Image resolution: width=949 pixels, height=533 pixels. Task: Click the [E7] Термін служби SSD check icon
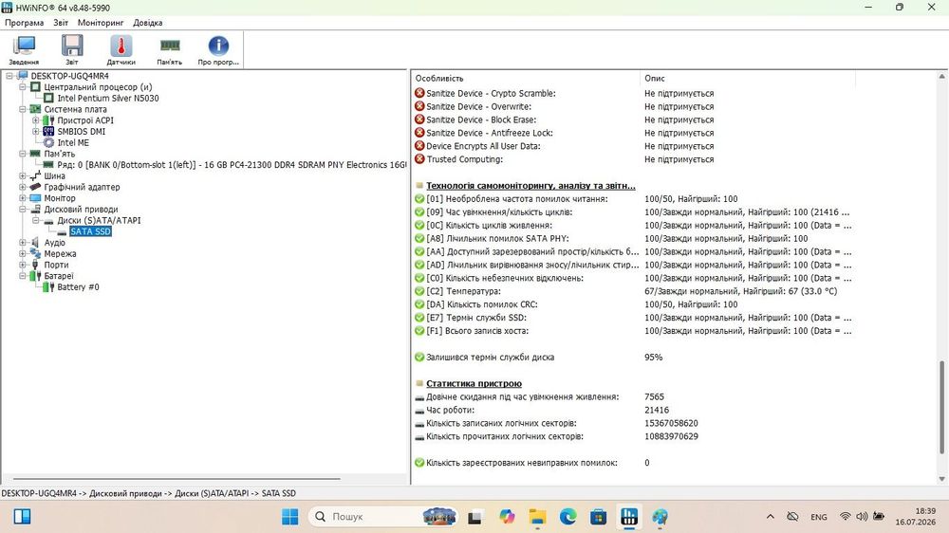point(419,318)
